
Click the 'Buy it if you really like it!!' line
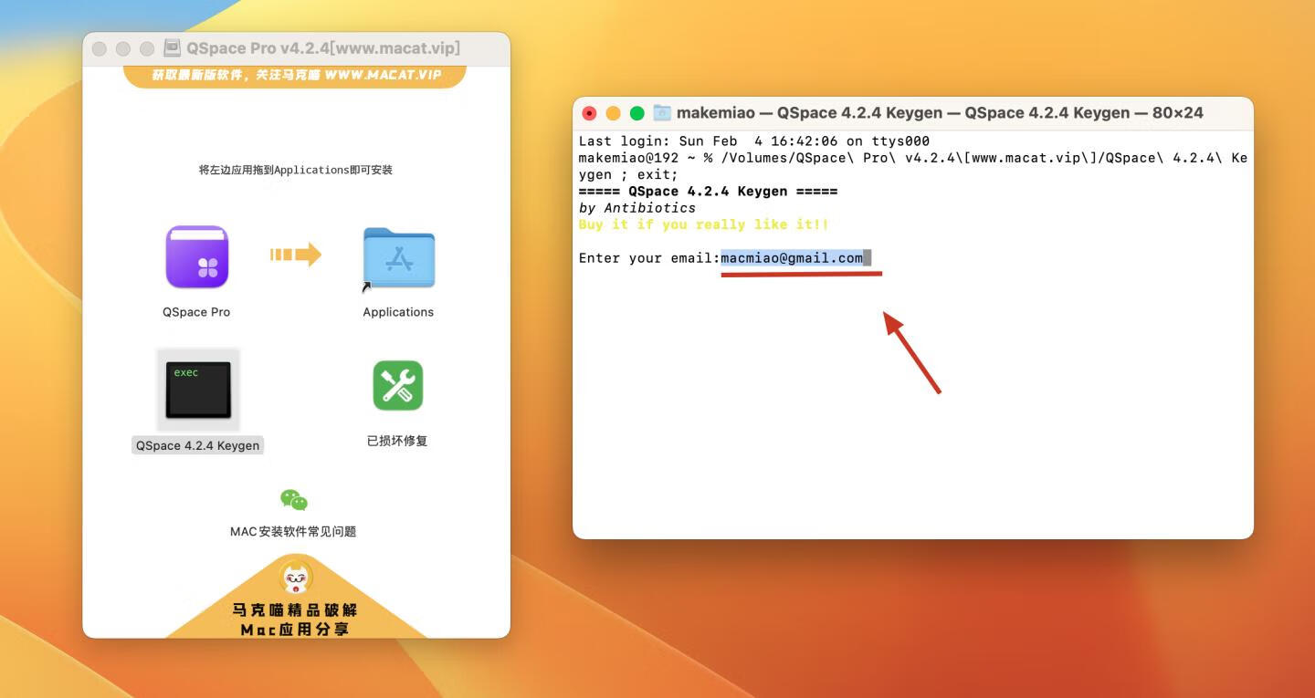pyautogui.click(x=704, y=224)
